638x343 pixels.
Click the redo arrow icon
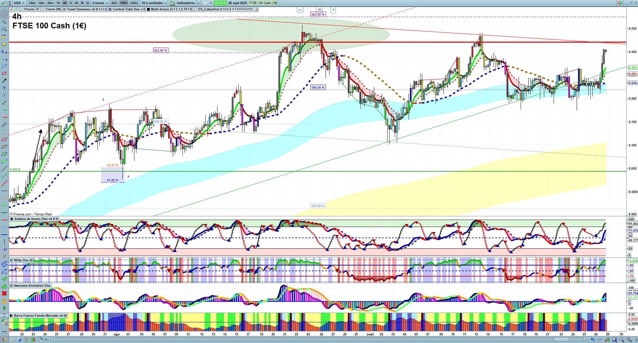(600, 340)
